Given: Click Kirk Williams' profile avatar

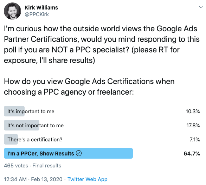Looking at the screenshot, I should coord(13,11).
